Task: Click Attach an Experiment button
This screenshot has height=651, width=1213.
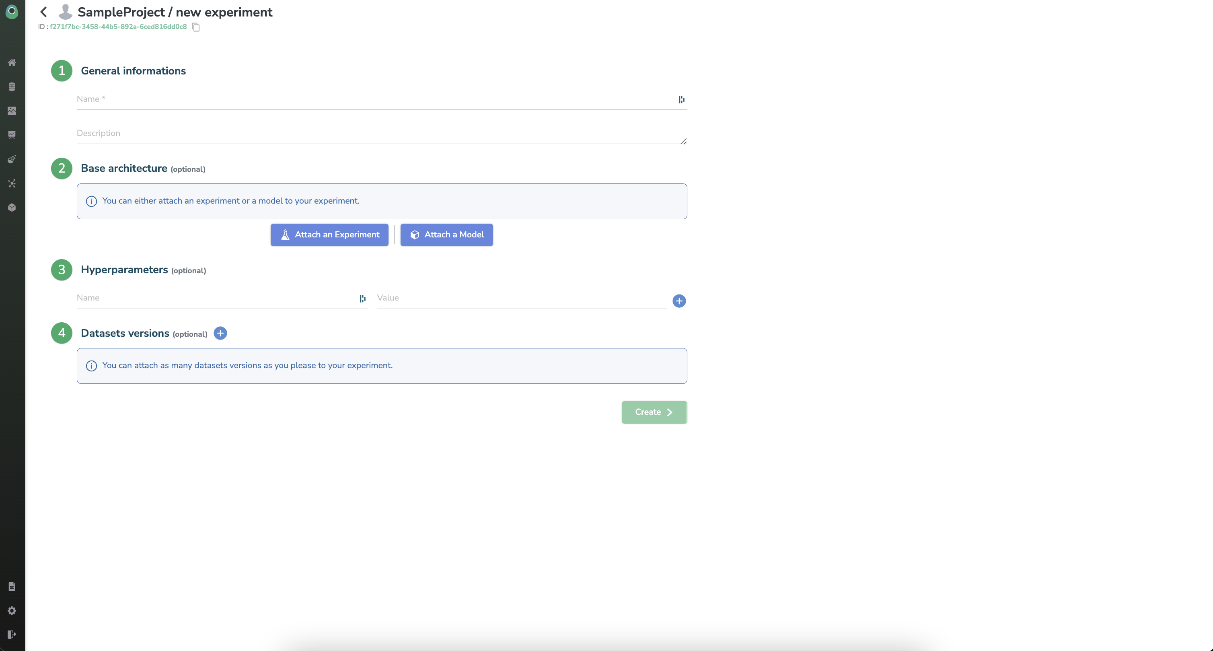Action: (x=329, y=235)
